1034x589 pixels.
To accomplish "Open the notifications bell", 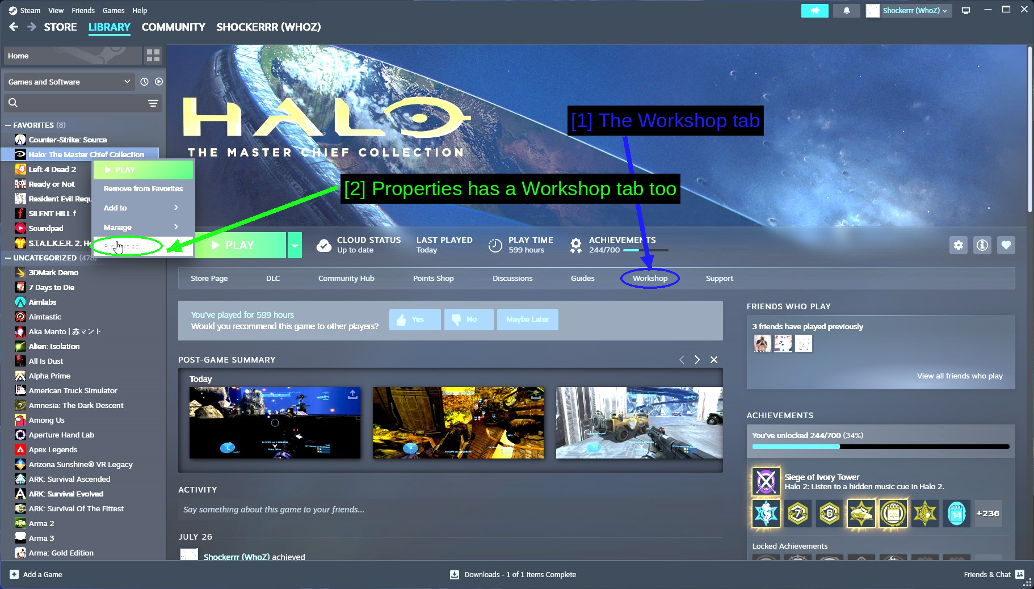I will (x=846, y=11).
